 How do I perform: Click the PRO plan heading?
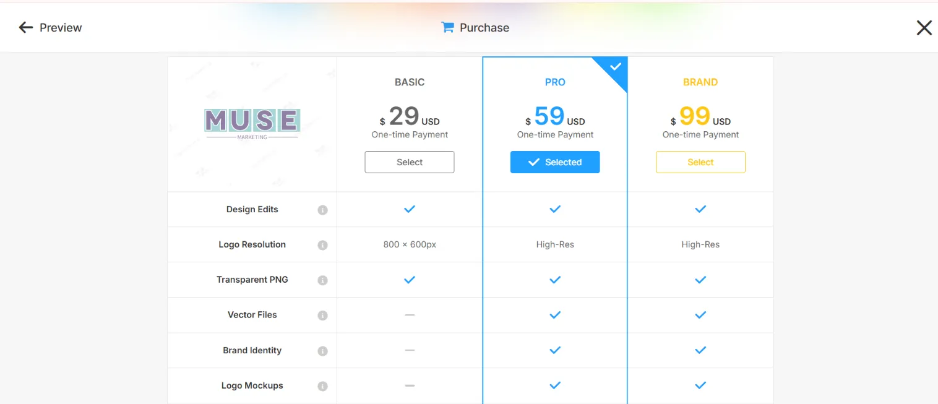pyautogui.click(x=555, y=82)
